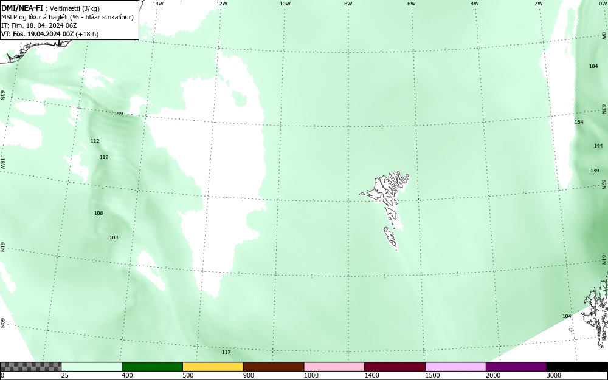Click the legend scale number '1000'
This screenshot has width=608, height=380.
point(311,375)
